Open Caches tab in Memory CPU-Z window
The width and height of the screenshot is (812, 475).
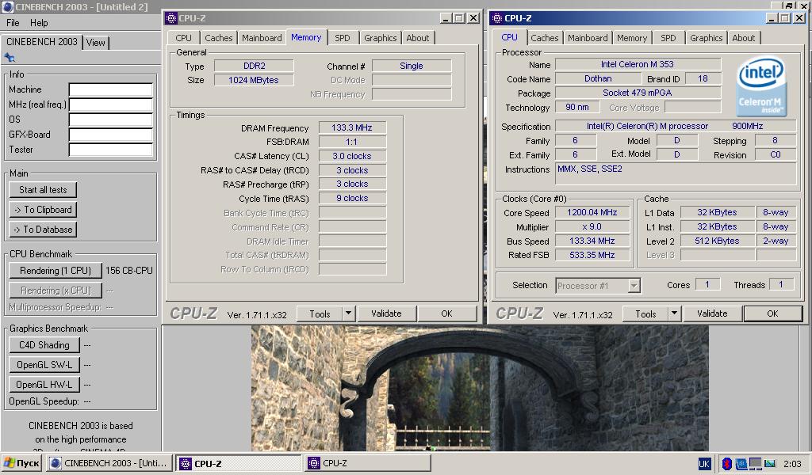219,38
